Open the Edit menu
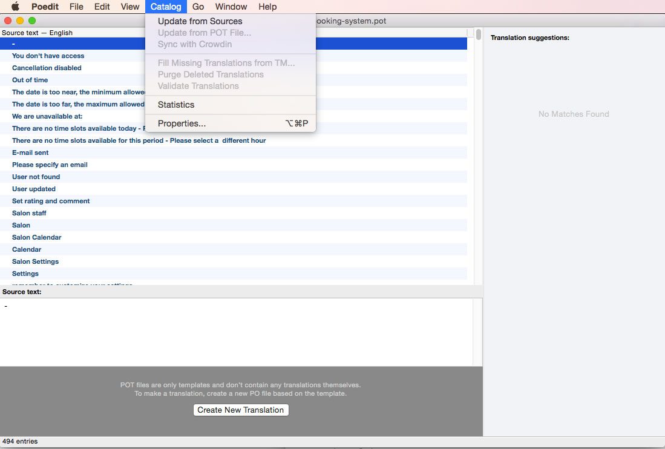 102,7
